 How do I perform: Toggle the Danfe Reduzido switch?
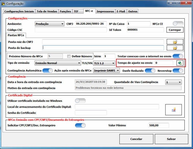tap(150, 71)
